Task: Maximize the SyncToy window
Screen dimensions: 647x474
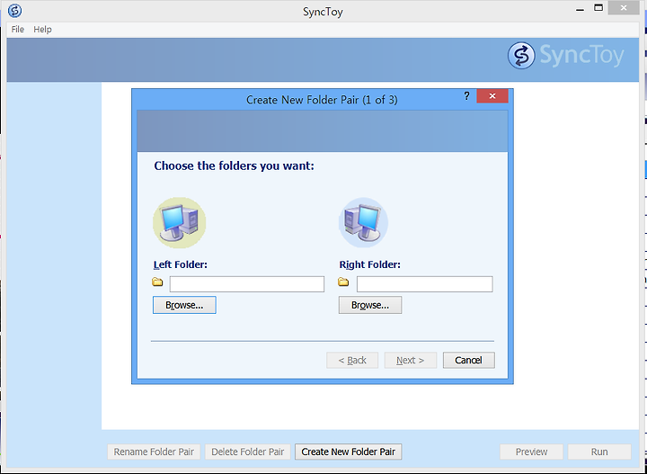Action: coord(598,8)
